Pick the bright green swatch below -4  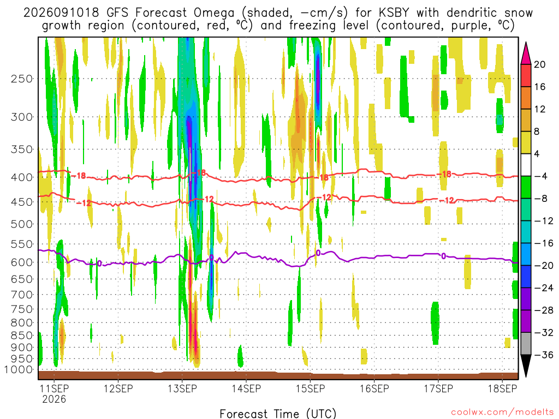tap(526, 187)
